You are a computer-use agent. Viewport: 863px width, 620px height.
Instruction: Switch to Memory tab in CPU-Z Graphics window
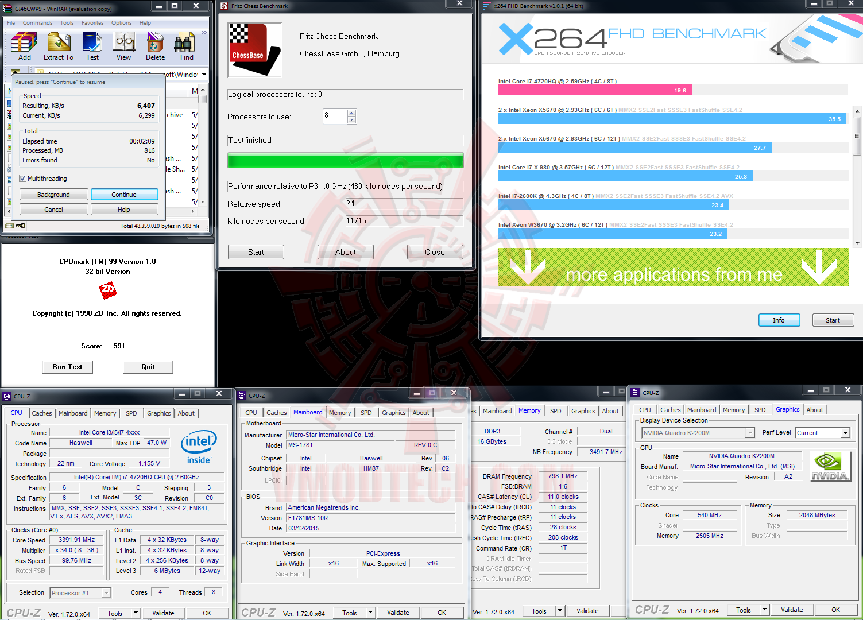(734, 410)
